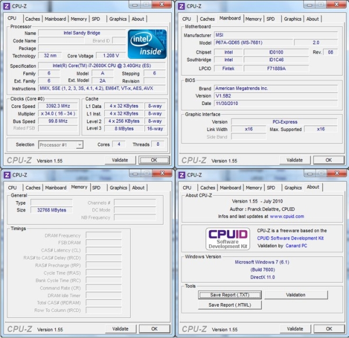Click title bar icon of top-right CPU-Z window
The height and width of the screenshot is (338, 349).
coord(181,6)
